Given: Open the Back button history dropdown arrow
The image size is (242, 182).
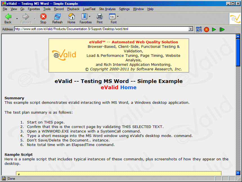Looking at the screenshot, I should click(17, 19).
